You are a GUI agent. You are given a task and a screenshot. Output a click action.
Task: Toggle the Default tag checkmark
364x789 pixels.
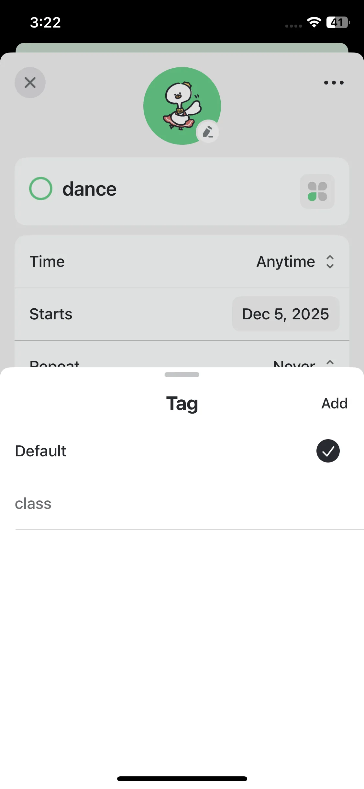(328, 451)
